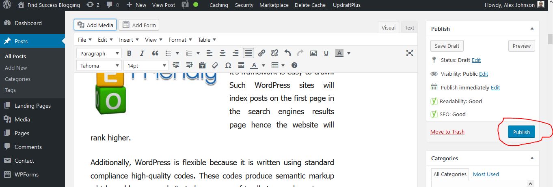Open the table insert dropdown
553x187 pixels.
click(x=278, y=65)
